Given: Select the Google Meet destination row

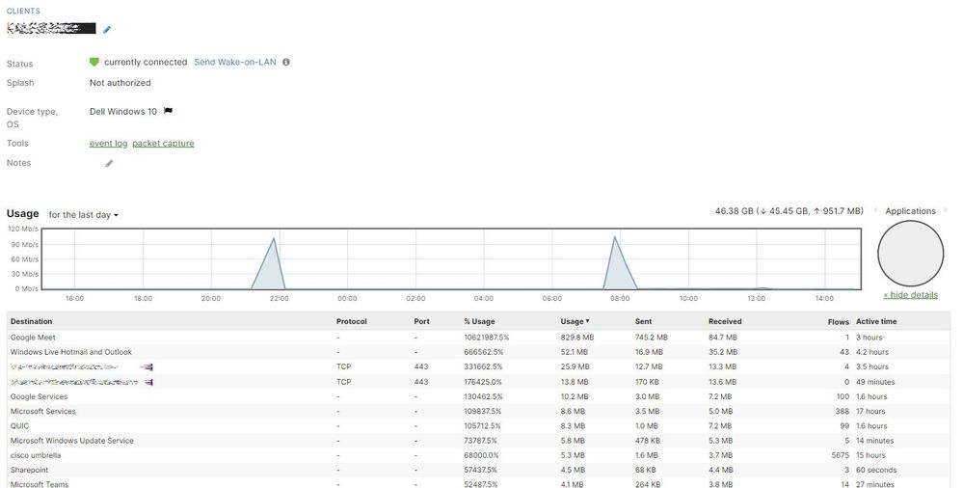Looking at the screenshot, I should [33, 338].
